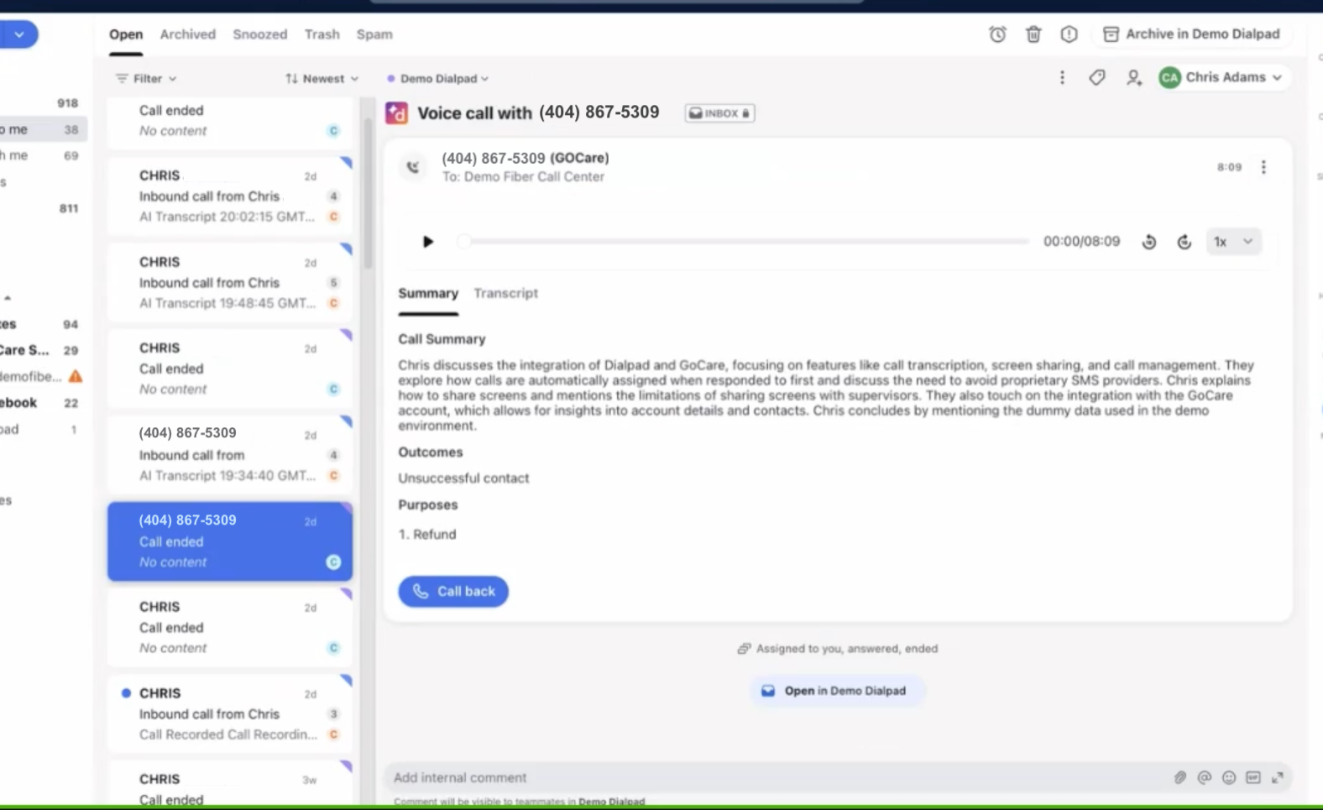This screenshot has width=1323, height=810.
Task: Click the Assigned to you status icon
Action: [744, 649]
